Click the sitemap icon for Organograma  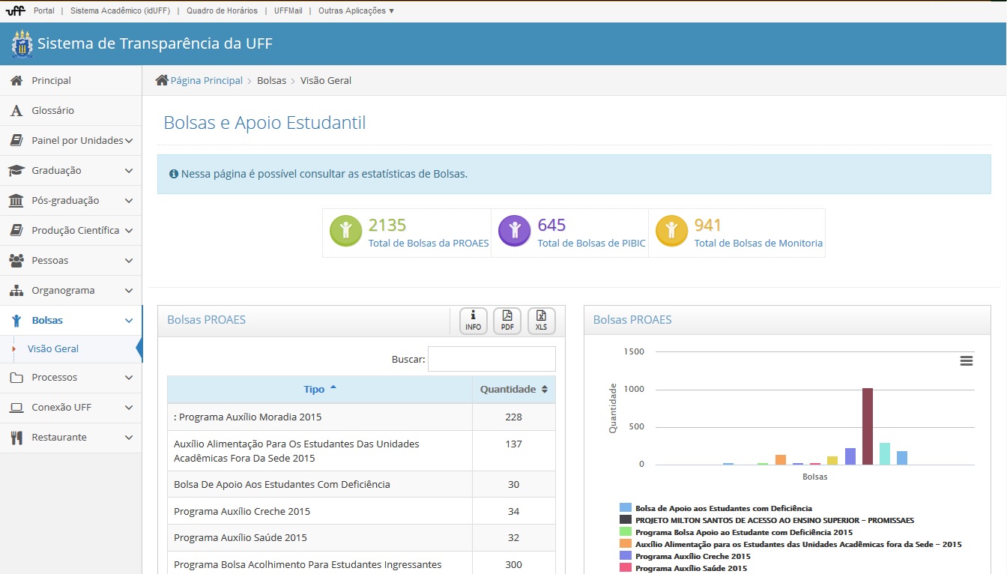16,291
